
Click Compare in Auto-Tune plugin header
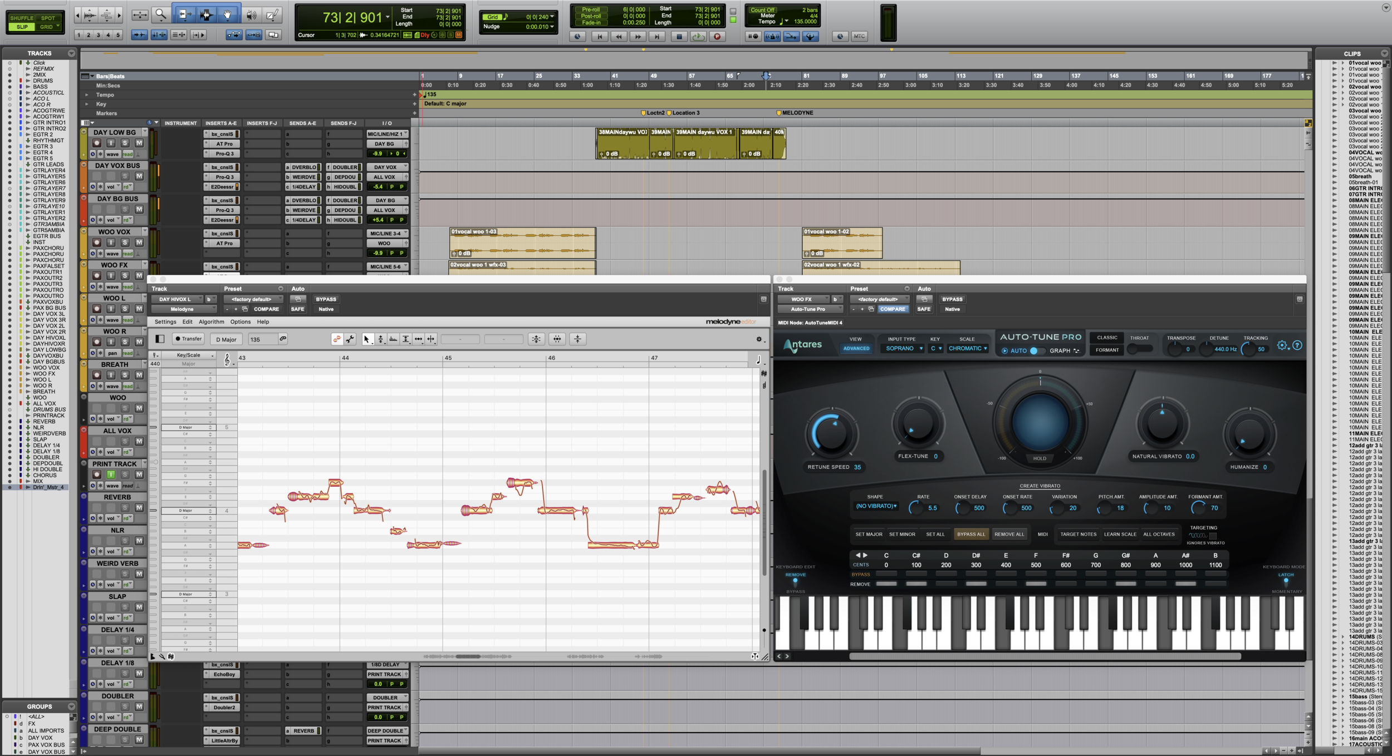click(x=893, y=309)
